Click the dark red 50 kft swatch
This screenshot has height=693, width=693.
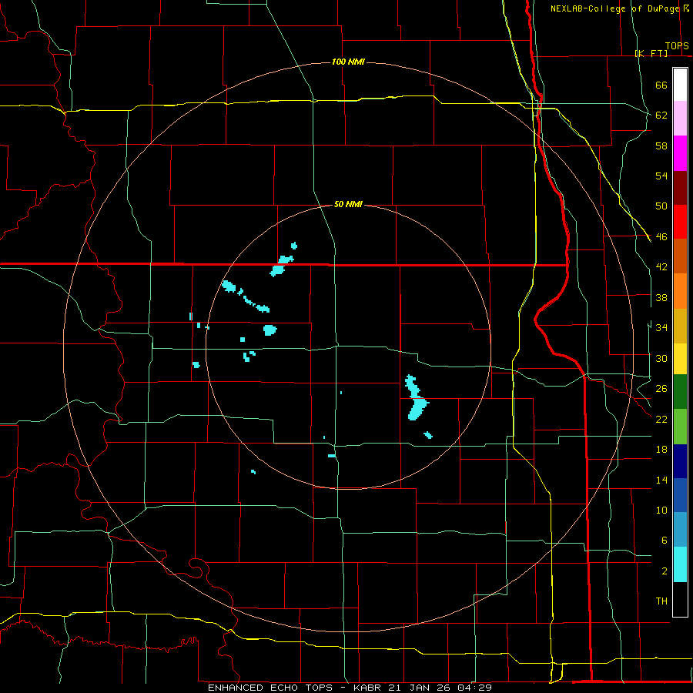tap(680, 188)
